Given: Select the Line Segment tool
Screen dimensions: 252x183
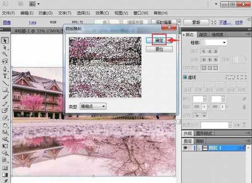Looking at the screenshot, I should [5, 83].
